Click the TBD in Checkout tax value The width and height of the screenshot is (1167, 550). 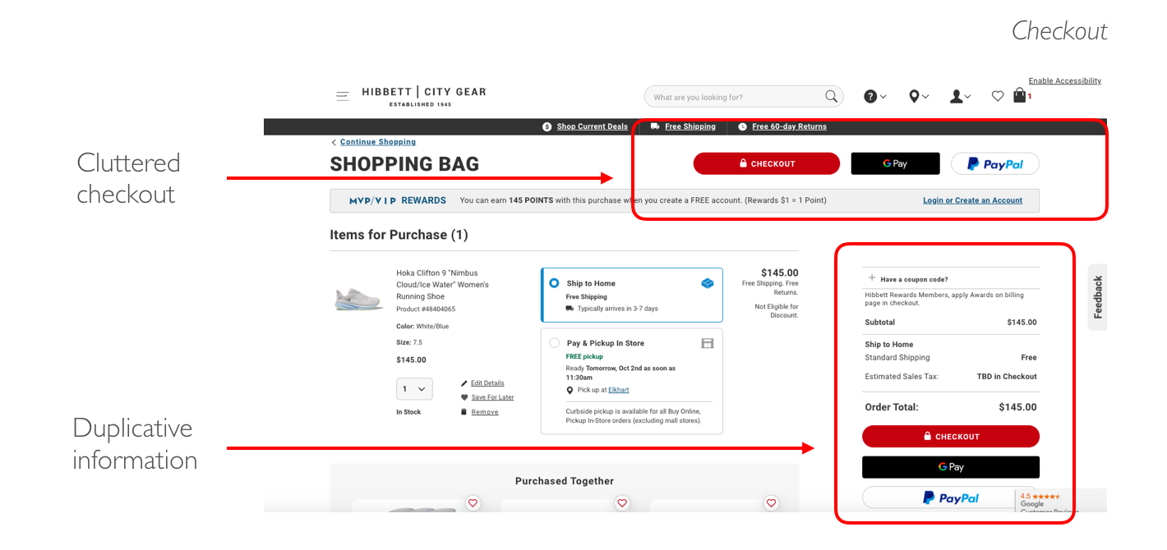(1007, 377)
